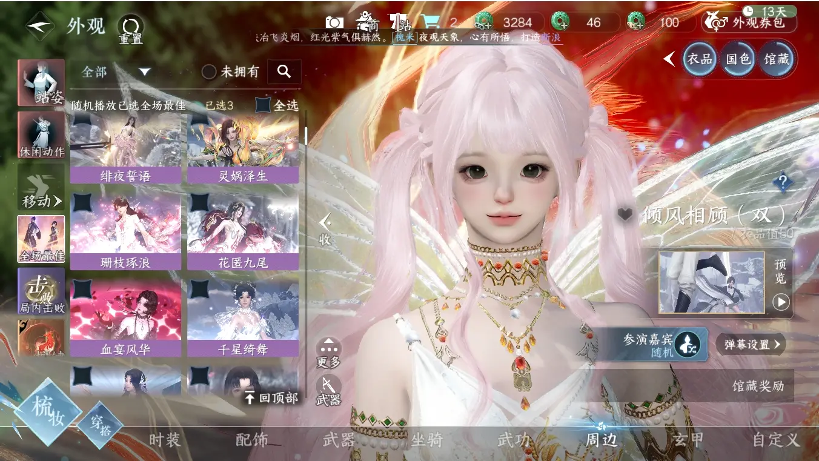Switch to the 时装 tab
Screen dimensions: 819x461
165,440
